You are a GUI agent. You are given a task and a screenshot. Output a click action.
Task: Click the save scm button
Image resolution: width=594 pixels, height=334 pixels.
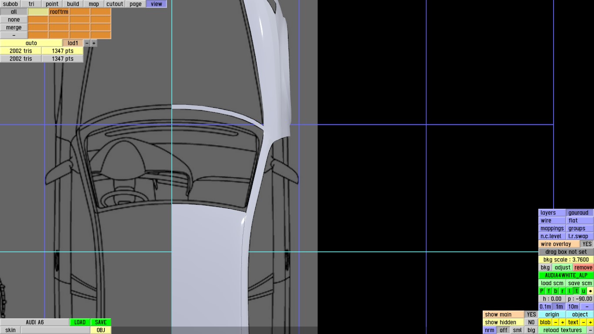click(580, 283)
